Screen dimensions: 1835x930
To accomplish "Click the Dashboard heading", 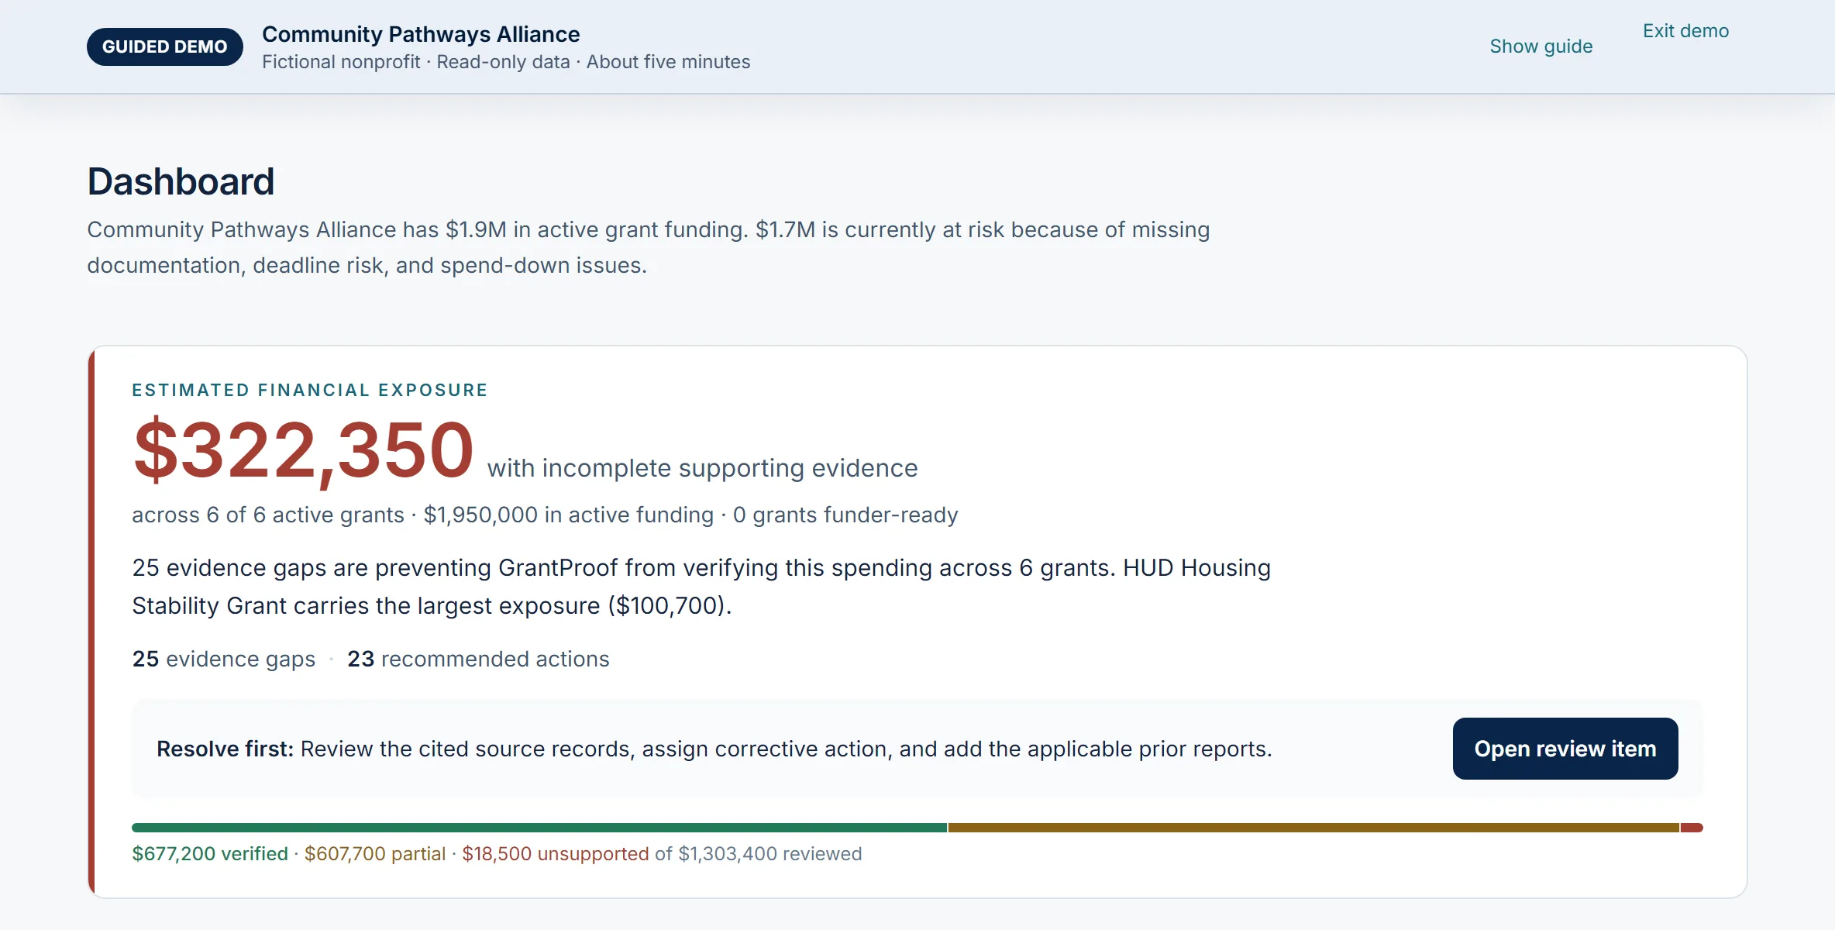I will [x=181, y=181].
